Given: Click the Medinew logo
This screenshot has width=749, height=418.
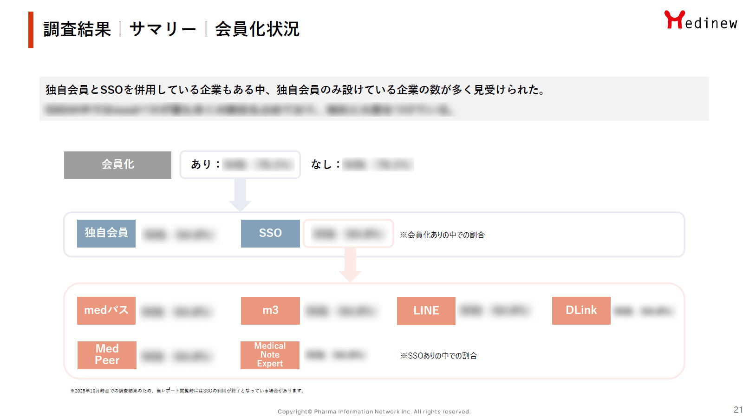Looking at the screenshot, I should coord(700,21).
